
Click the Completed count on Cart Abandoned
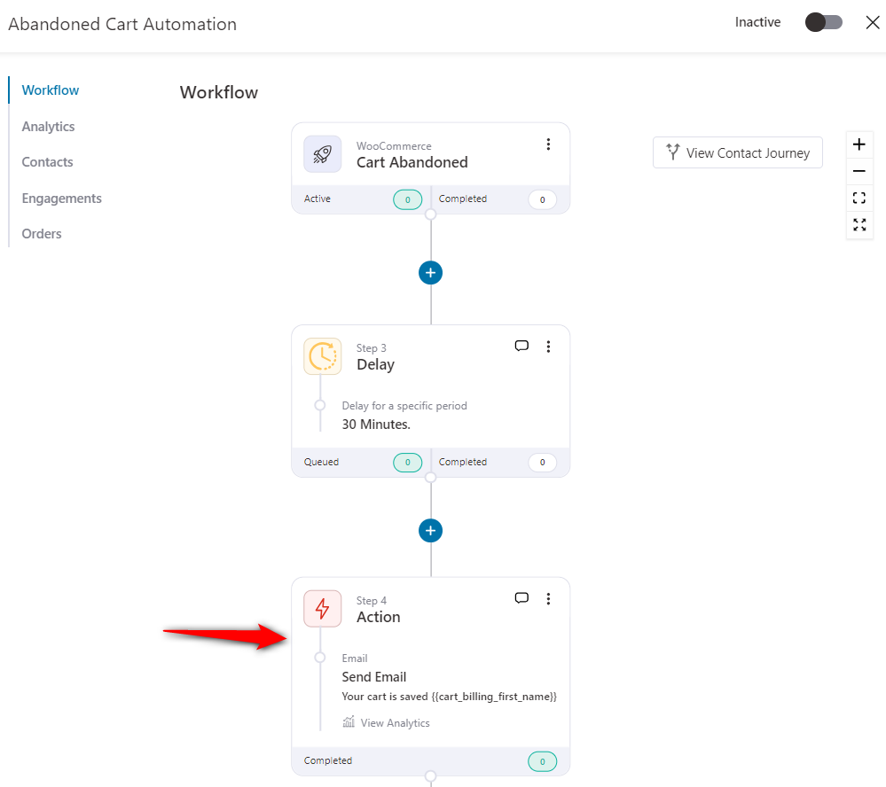(x=543, y=199)
